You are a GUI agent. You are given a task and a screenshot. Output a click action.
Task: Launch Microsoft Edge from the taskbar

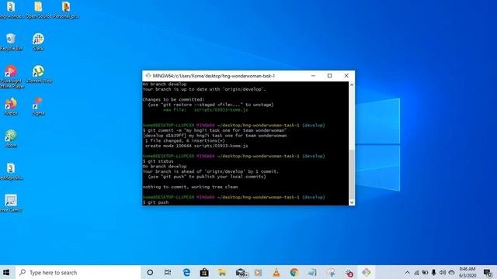(186, 272)
